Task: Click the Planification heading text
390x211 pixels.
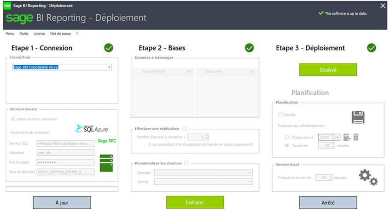Action: (310, 92)
